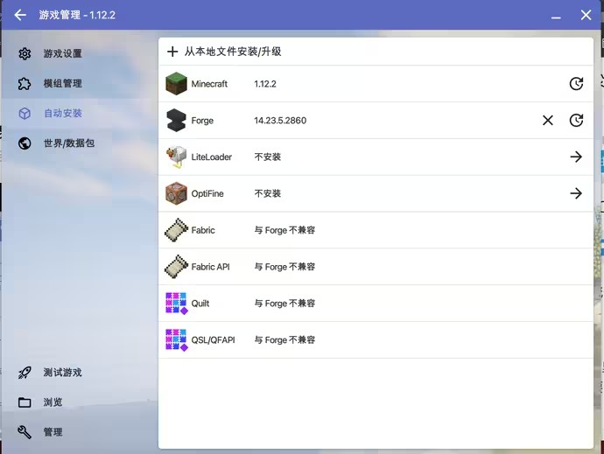Click OptiFine 不安装 status text
The image size is (604, 454).
[x=268, y=193]
